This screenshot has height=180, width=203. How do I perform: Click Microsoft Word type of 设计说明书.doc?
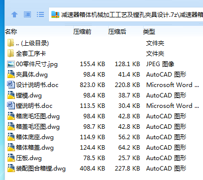pos(173,85)
